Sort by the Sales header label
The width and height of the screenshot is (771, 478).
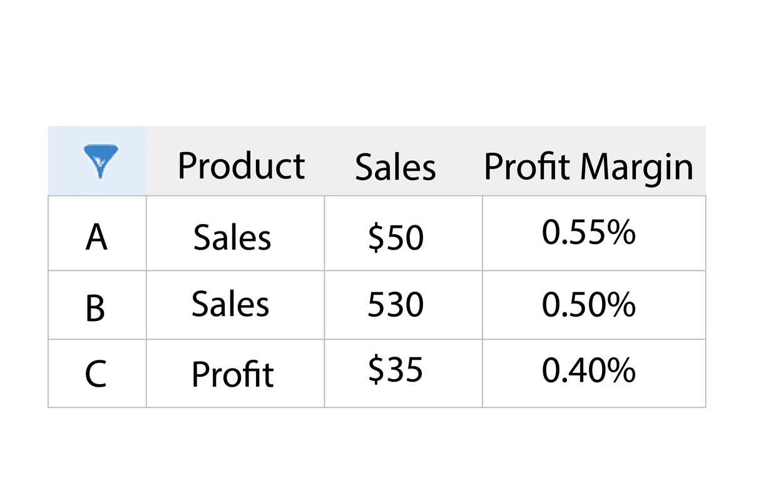tap(395, 167)
